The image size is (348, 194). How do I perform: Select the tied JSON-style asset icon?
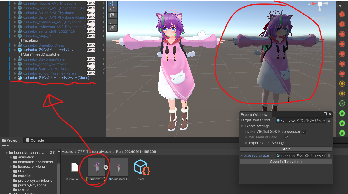[142, 167]
